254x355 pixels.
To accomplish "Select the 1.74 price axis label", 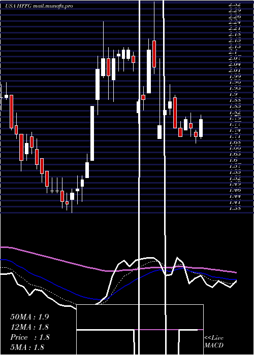I will (235, 130).
